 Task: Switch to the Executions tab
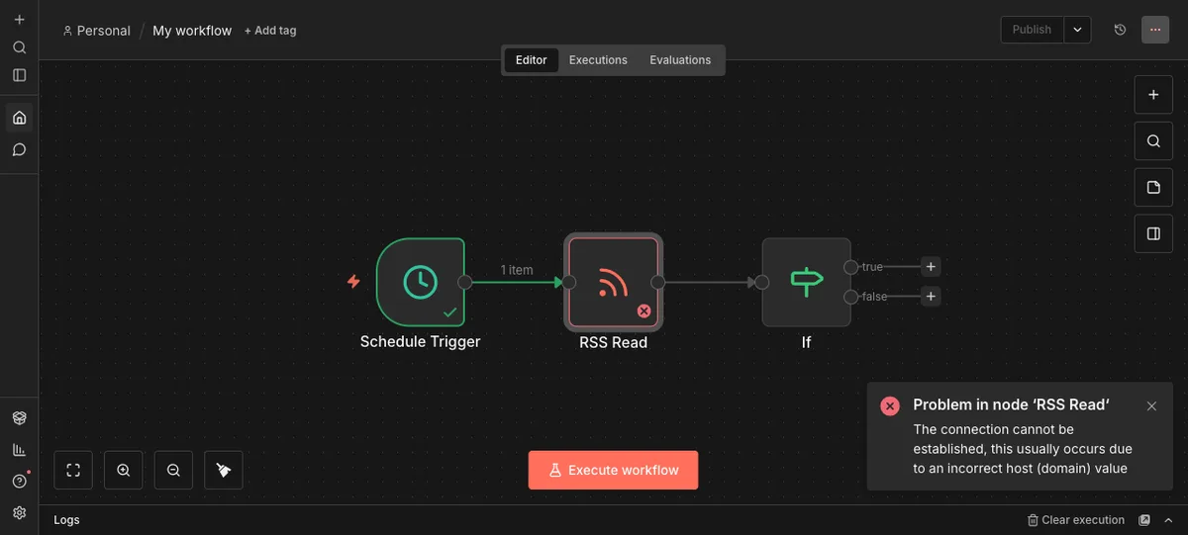598,60
